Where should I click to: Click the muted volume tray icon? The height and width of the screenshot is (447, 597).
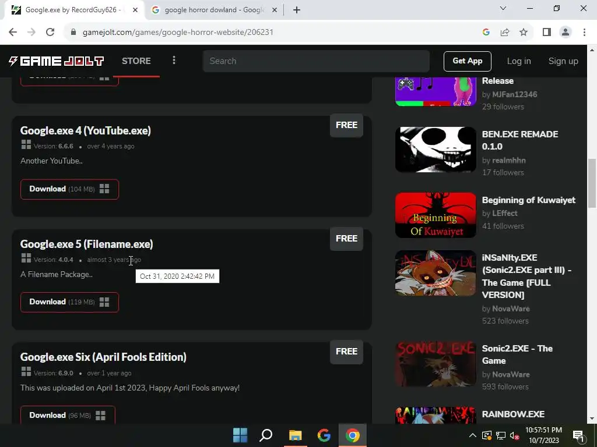pyautogui.click(x=514, y=435)
